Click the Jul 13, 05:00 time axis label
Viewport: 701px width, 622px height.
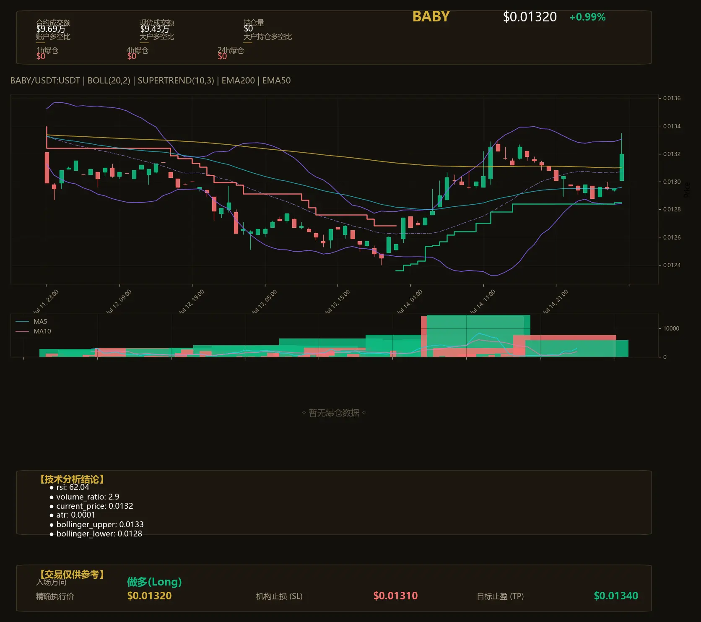[264, 302]
